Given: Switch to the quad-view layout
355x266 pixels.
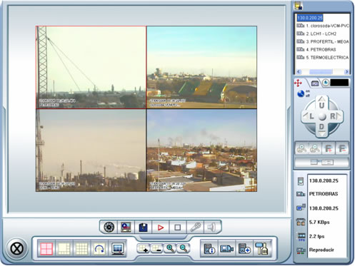Looking at the screenshot, I should click(x=46, y=249).
